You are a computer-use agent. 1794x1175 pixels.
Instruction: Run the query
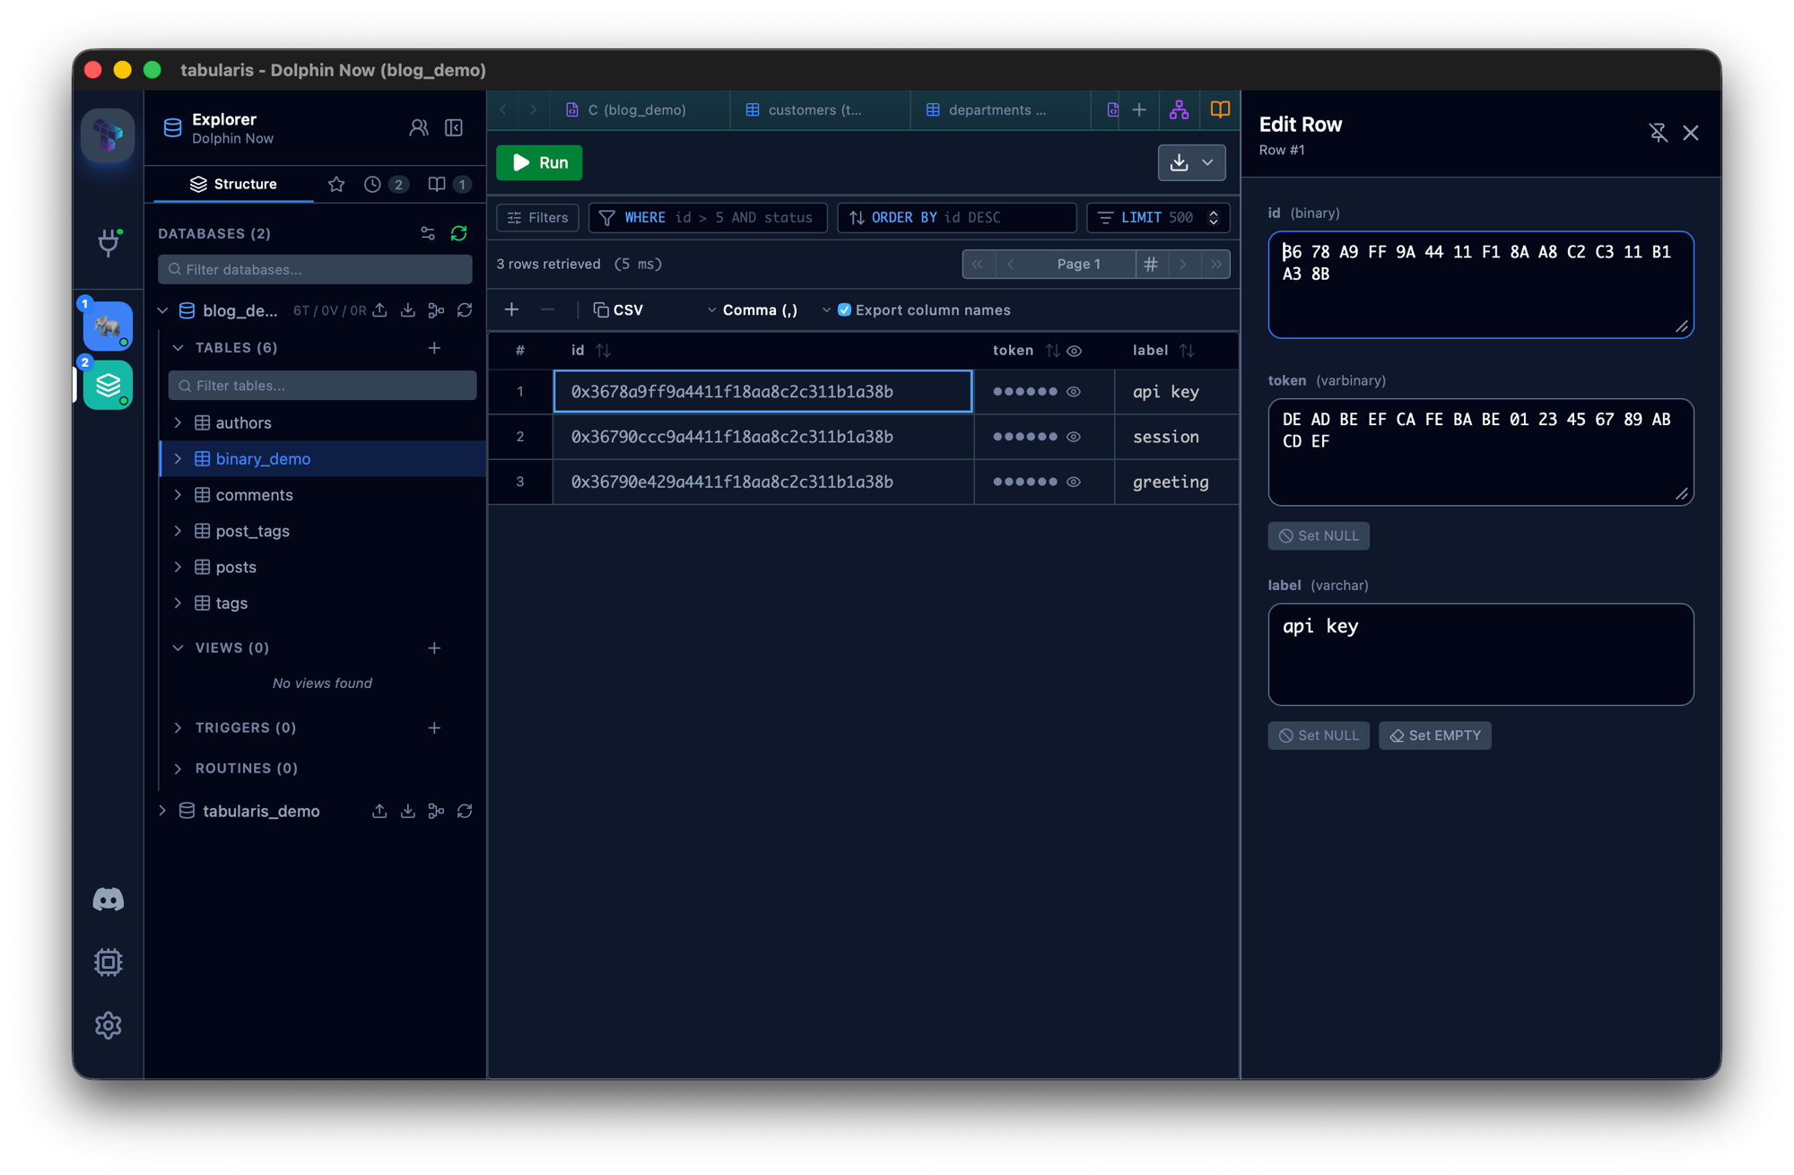click(x=539, y=162)
